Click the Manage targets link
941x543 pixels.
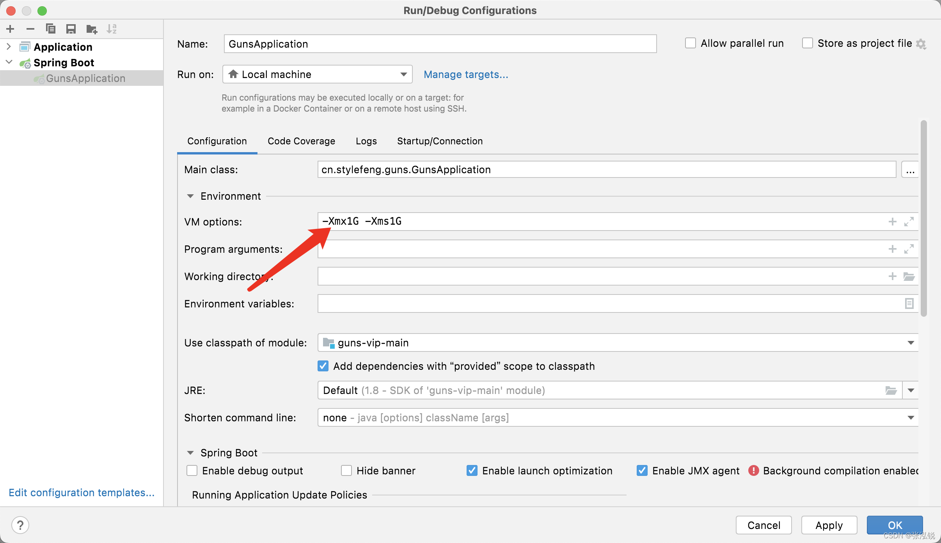(x=466, y=75)
